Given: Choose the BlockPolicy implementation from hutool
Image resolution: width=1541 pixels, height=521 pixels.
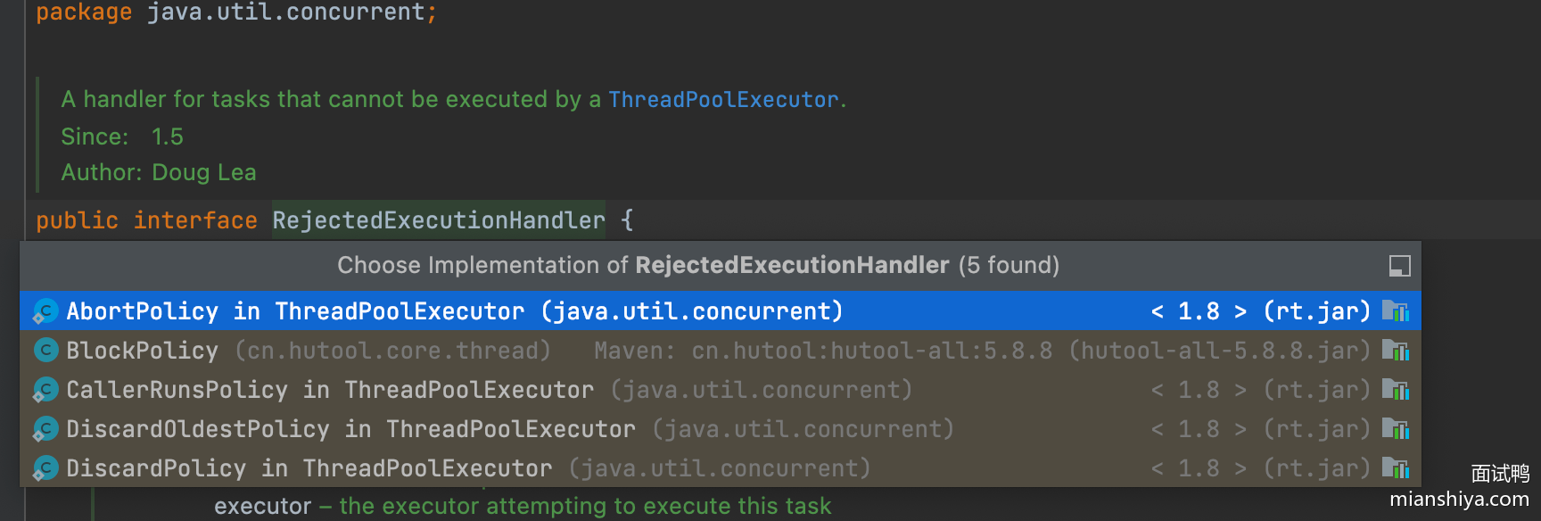Looking at the screenshot, I should point(142,351).
